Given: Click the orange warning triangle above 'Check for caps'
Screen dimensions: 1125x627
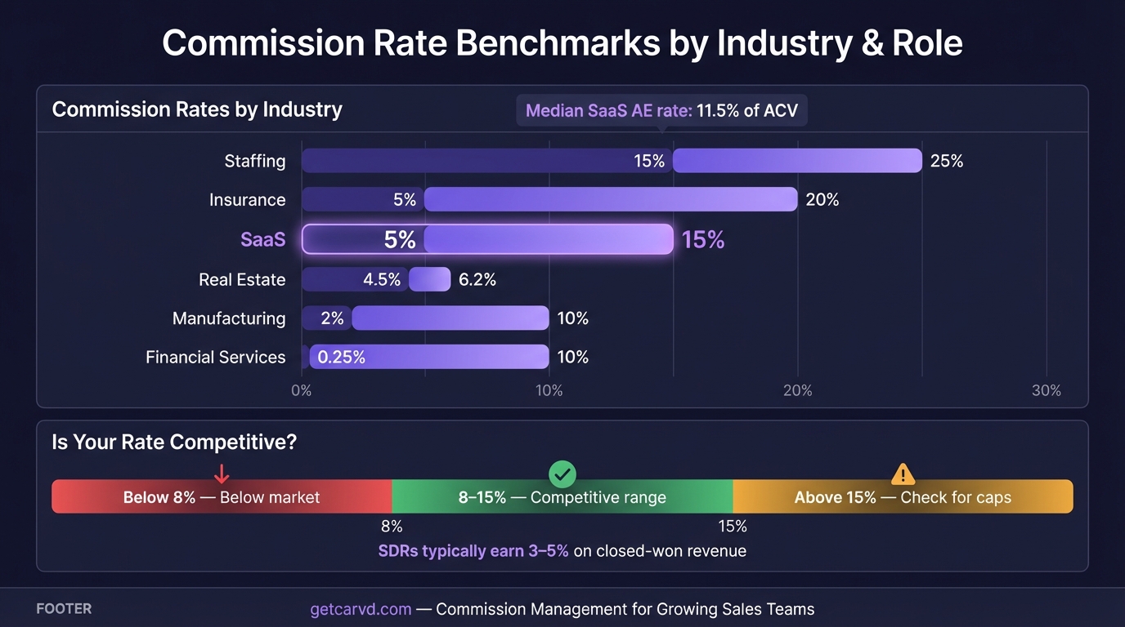Looking at the screenshot, I should 903,473.
